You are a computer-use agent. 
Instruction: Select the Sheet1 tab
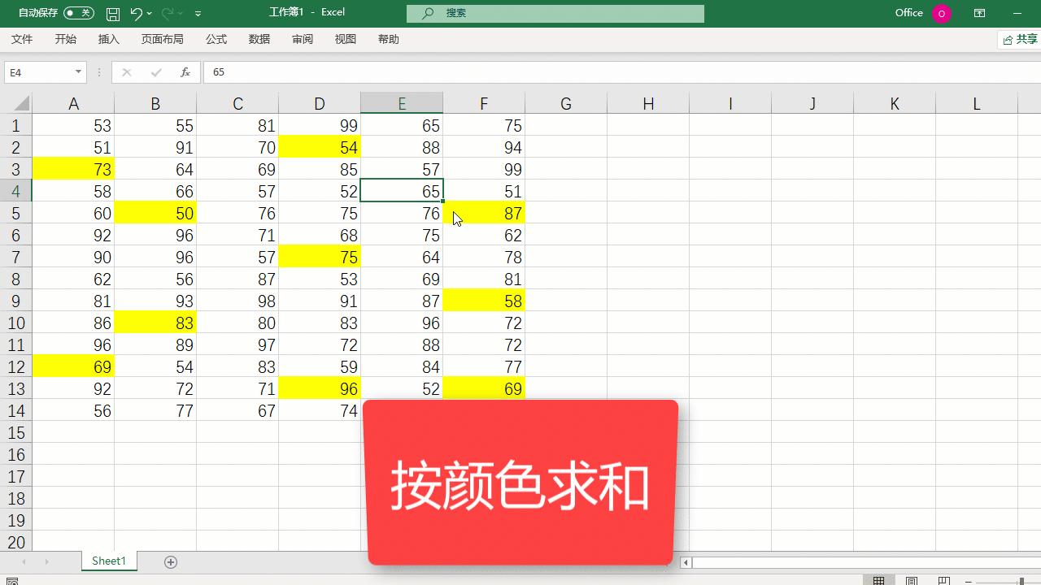click(x=108, y=561)
